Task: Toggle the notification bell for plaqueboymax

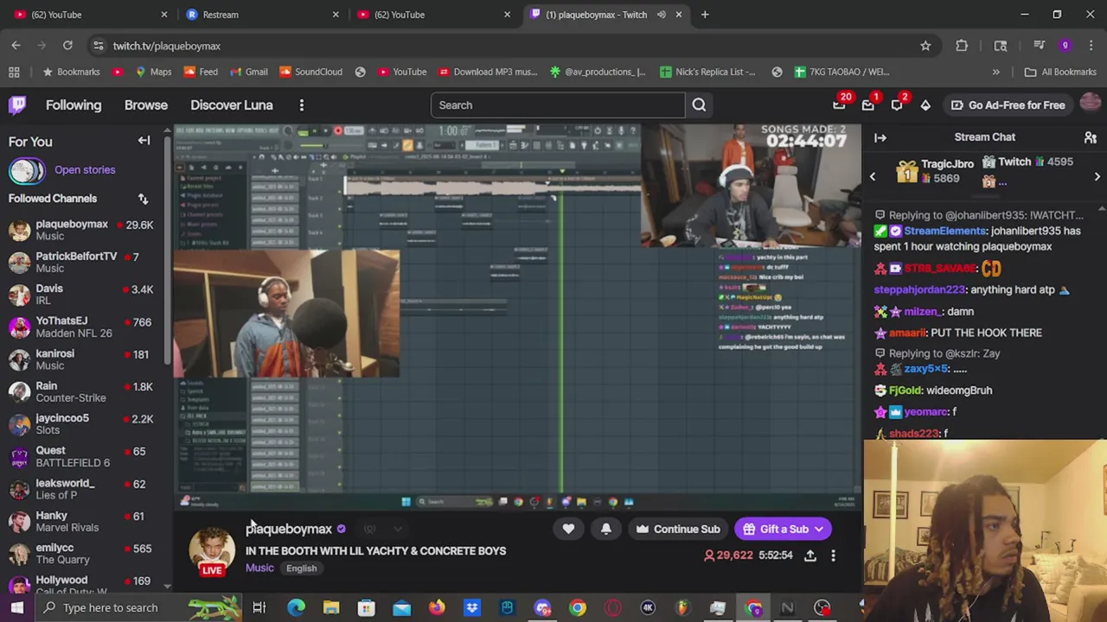Action: point(606,529)
